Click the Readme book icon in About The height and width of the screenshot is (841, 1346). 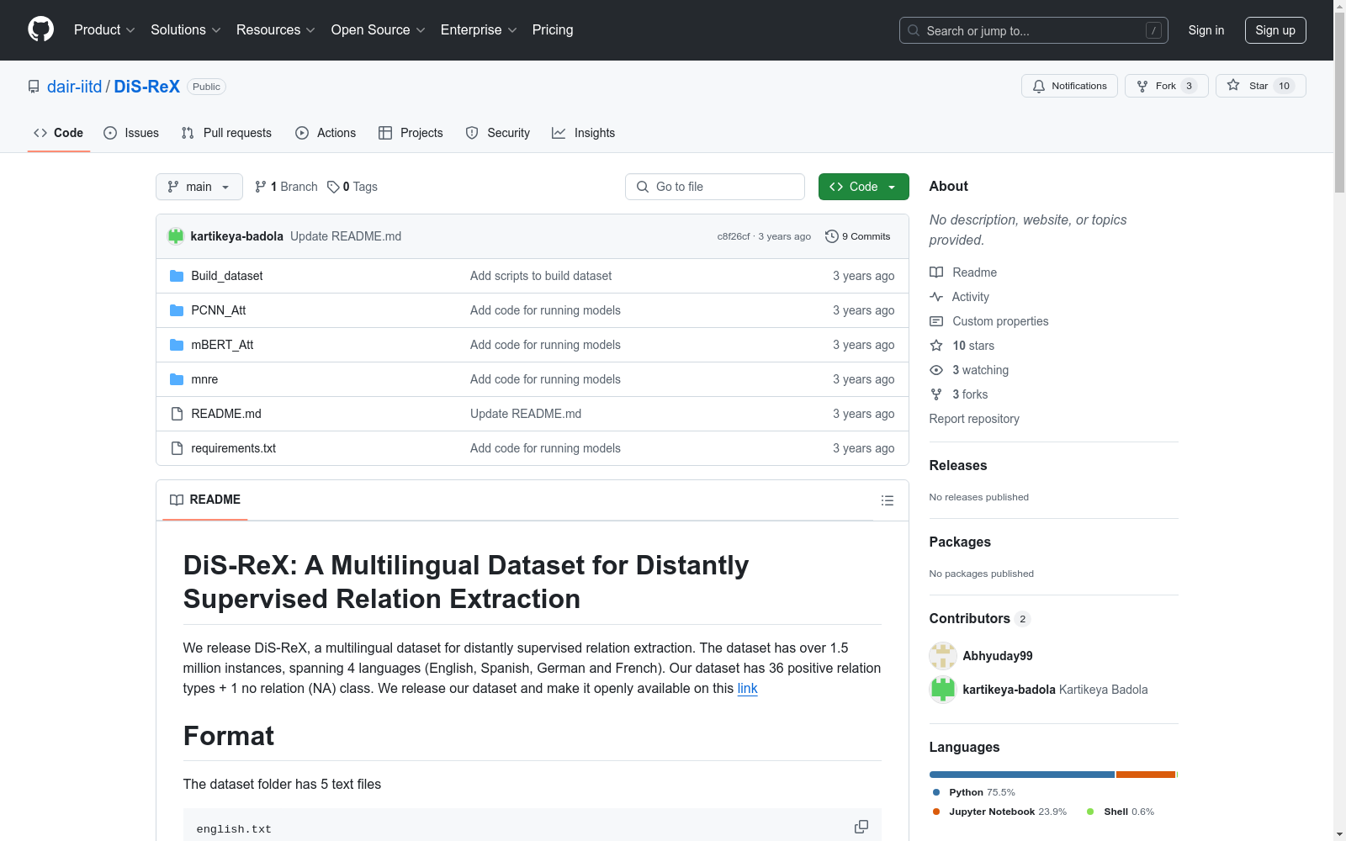pyautogui.click(x=936, y=272)
